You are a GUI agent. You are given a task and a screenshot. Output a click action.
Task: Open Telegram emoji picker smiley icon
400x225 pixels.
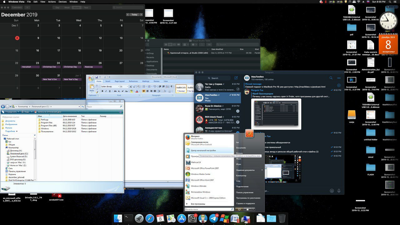pyautogui.click(x=332, y=191)
